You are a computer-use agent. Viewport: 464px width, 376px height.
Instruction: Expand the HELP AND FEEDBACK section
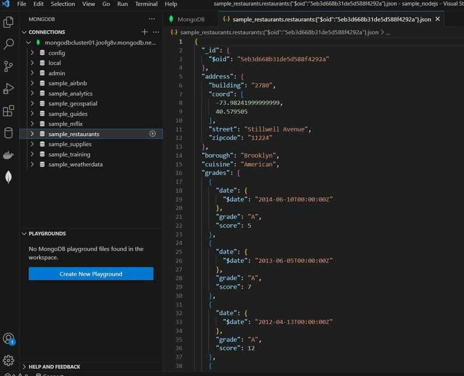[x=24, y=367]
